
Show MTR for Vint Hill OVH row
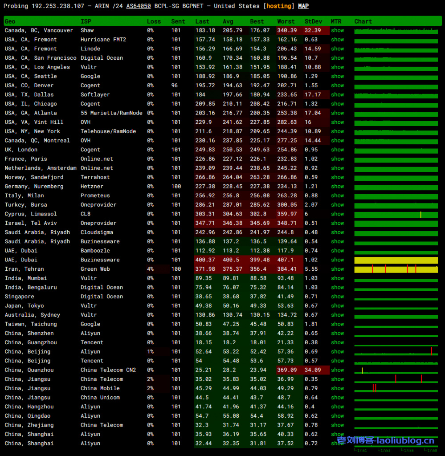click(x=337, y=122)
